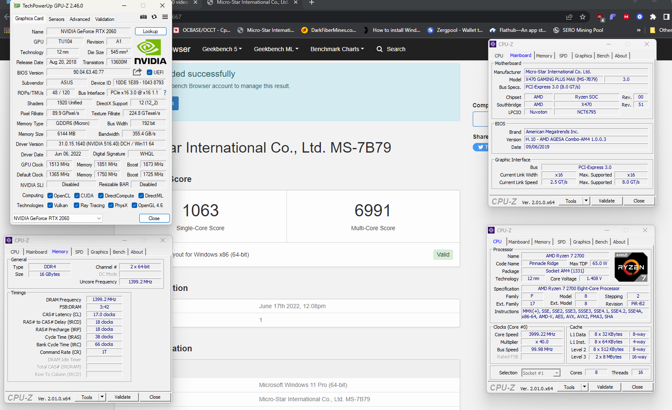
Task: Click the AMD Ryzen 7 logo in CPU-Z
Action: tap(631, 267)
